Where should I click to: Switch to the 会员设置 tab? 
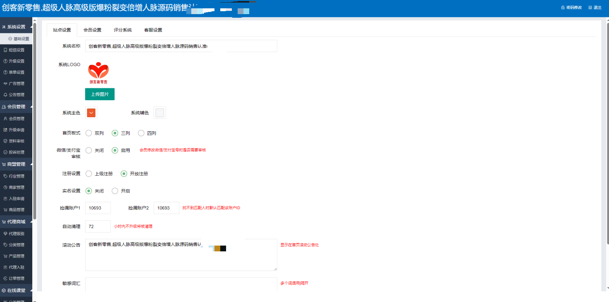(92, 30)
